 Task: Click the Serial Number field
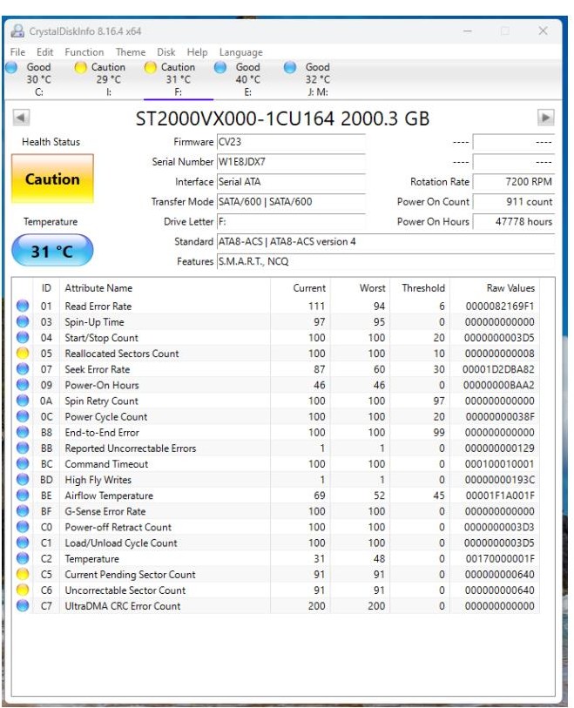(x=290, y=162)
